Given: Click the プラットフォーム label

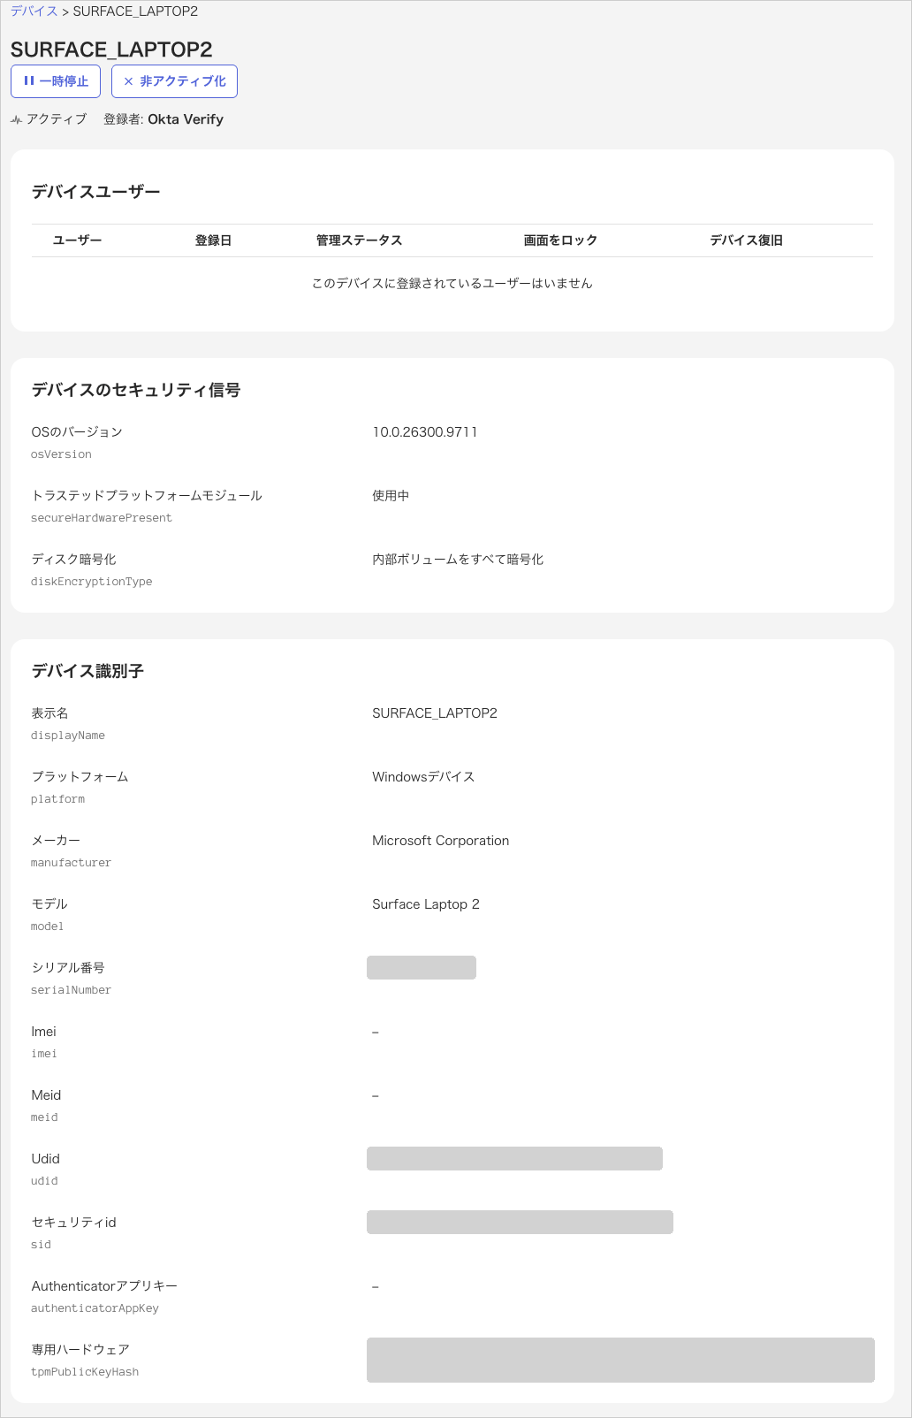Looking at the screenshot, I should click(x=80, y=777).
